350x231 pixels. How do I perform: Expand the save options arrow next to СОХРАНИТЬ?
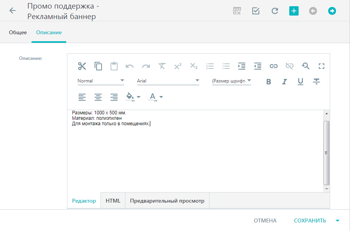coord(338,221)
